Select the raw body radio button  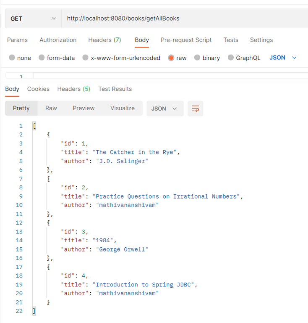(171, 58)
